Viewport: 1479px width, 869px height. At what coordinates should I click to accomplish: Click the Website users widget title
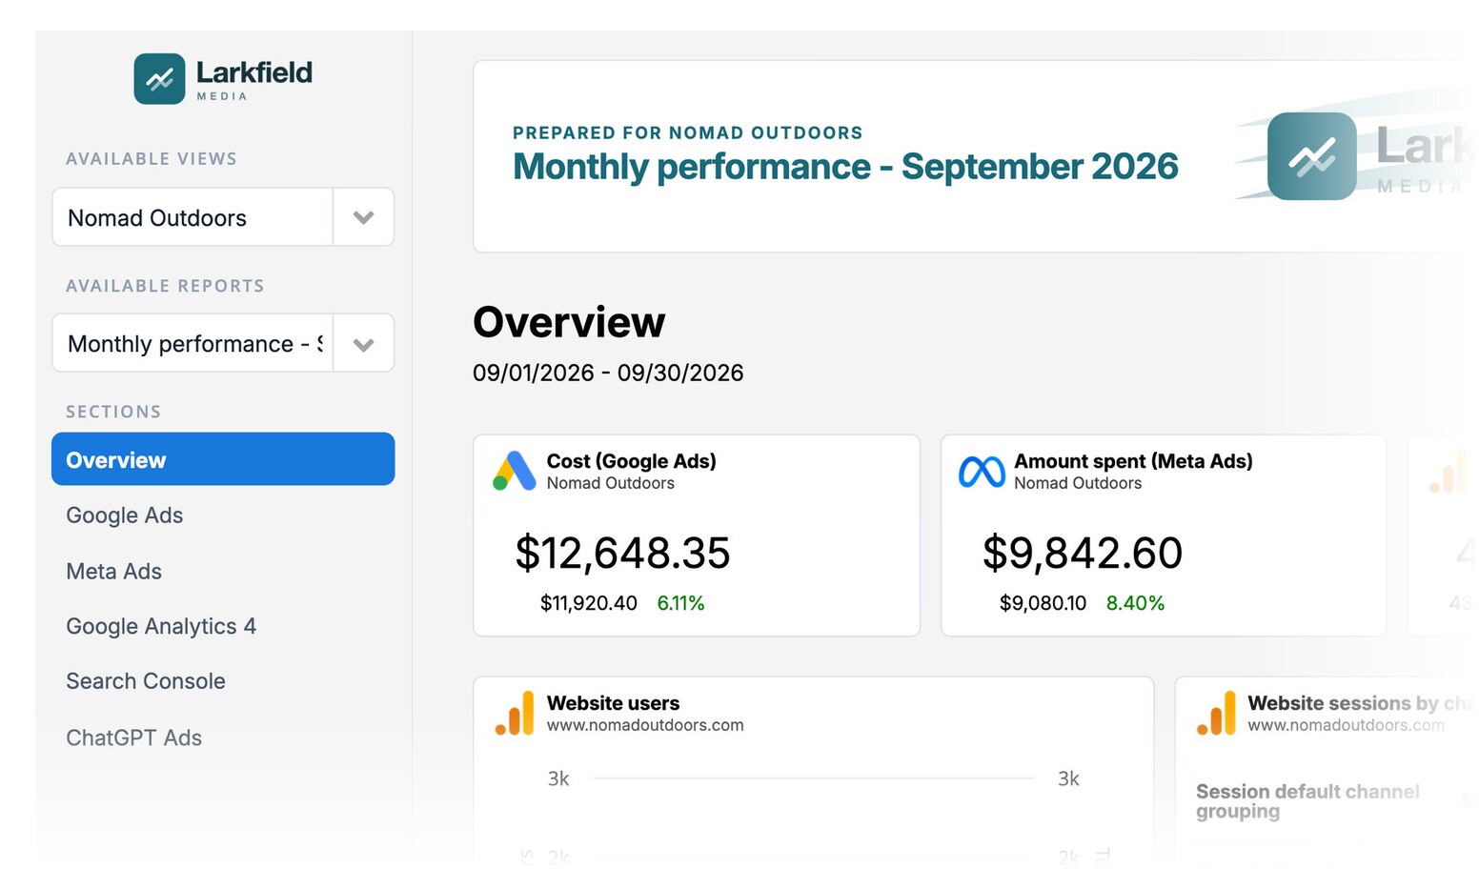click(x=613, y=703)
